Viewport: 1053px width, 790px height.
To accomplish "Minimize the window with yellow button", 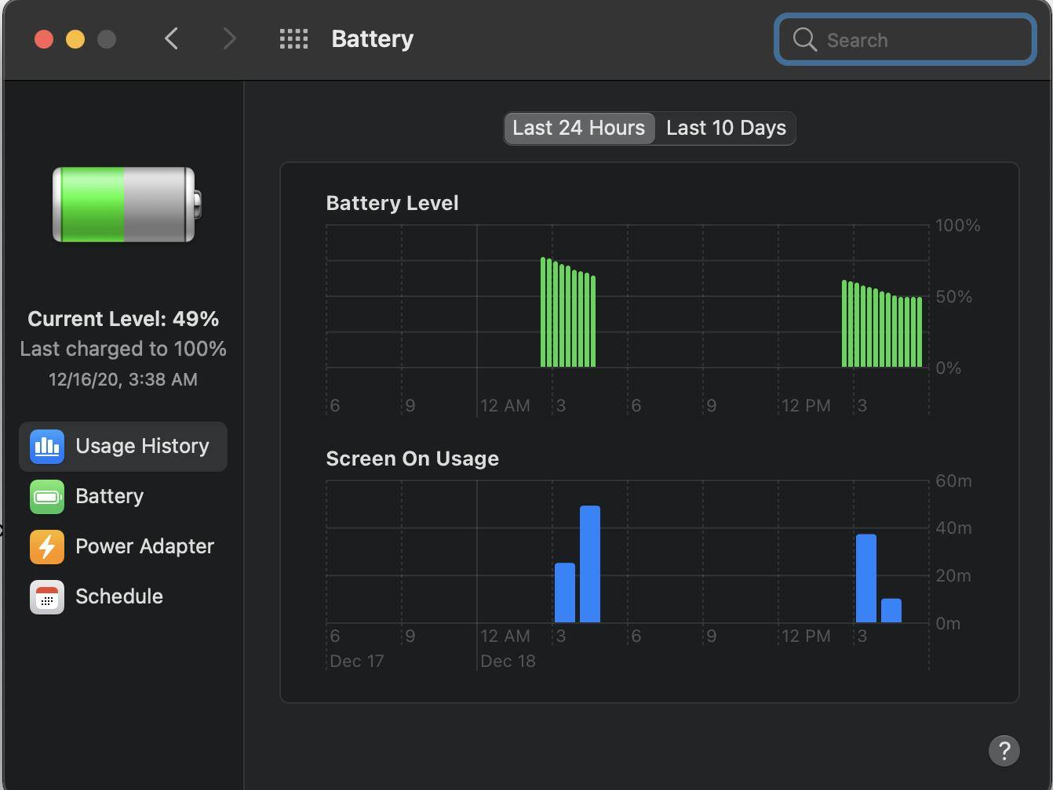I will [75, 39].
